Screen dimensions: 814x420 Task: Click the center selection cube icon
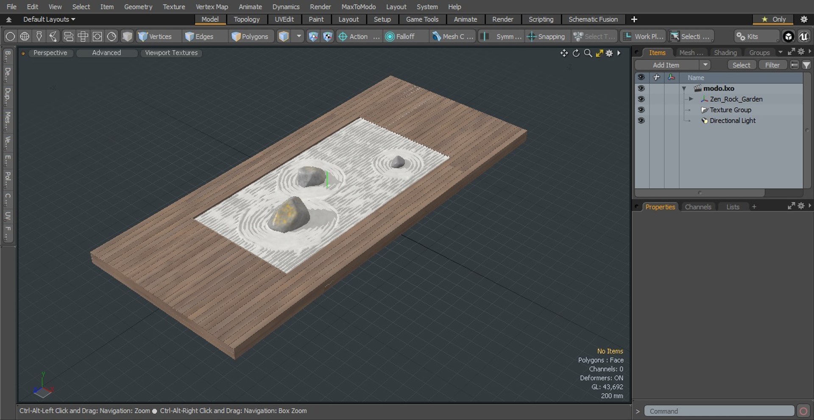[313, 36]
